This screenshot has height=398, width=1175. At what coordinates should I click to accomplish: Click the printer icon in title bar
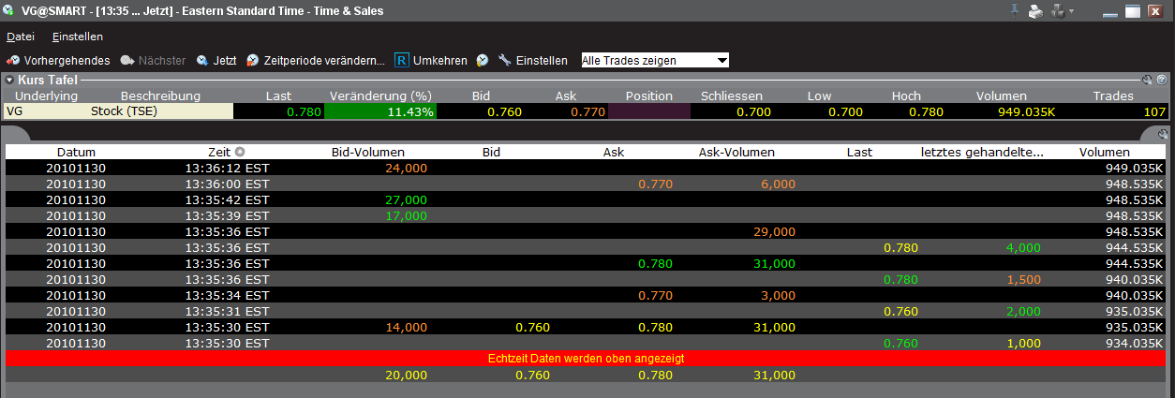click(x=1035, y=11)
